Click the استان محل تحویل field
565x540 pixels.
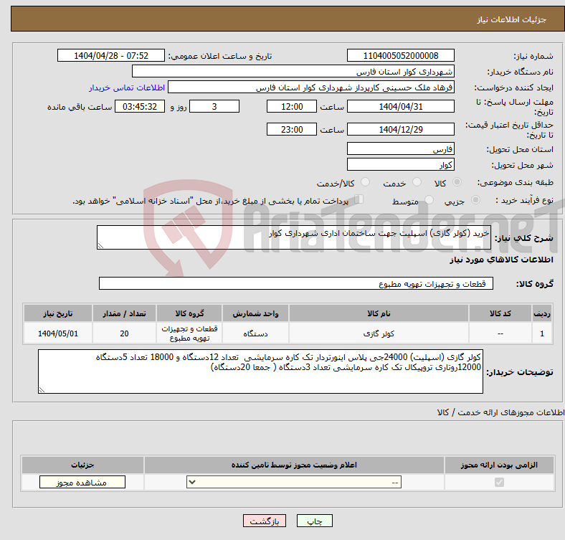pos(400,149)
